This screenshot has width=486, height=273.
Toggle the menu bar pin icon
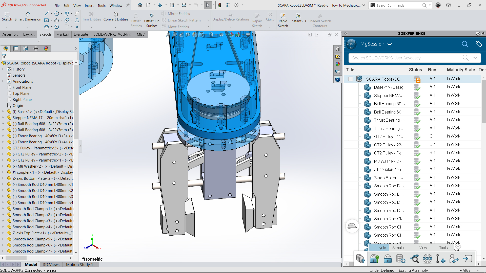pyautogui.click(x=128, y=5)
